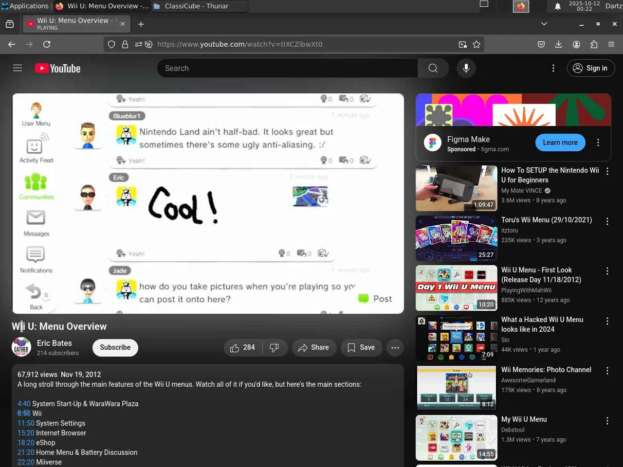Viewport: 623px width, 467px height.
Task: Reload the page in Firefox
Action: click(47, 44)
